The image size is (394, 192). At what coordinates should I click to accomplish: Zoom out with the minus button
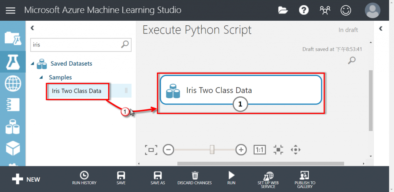[x=169, y=150]
